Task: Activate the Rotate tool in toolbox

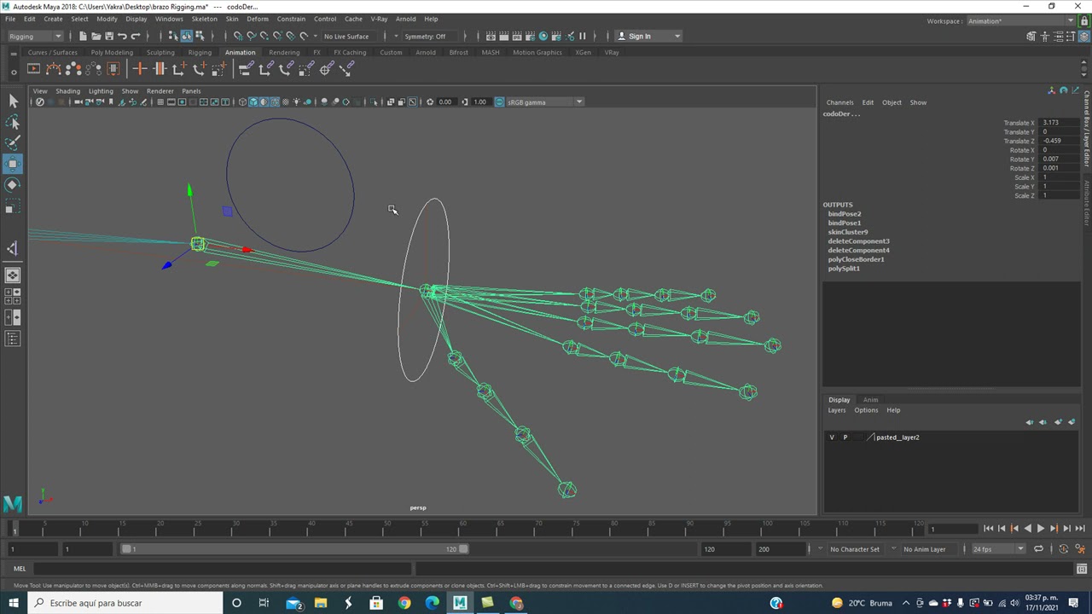Action: [x=13, y=185]
